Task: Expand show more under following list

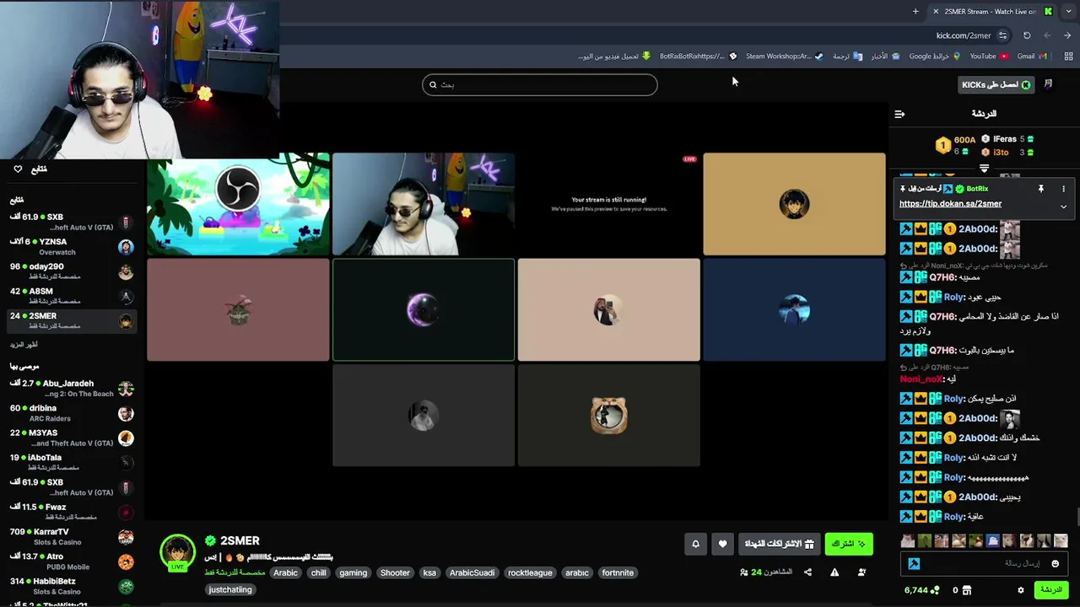Action: click(24, 344)
